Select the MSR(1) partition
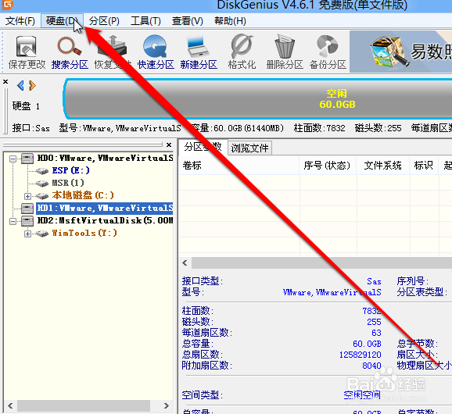 tap(68, 183)
